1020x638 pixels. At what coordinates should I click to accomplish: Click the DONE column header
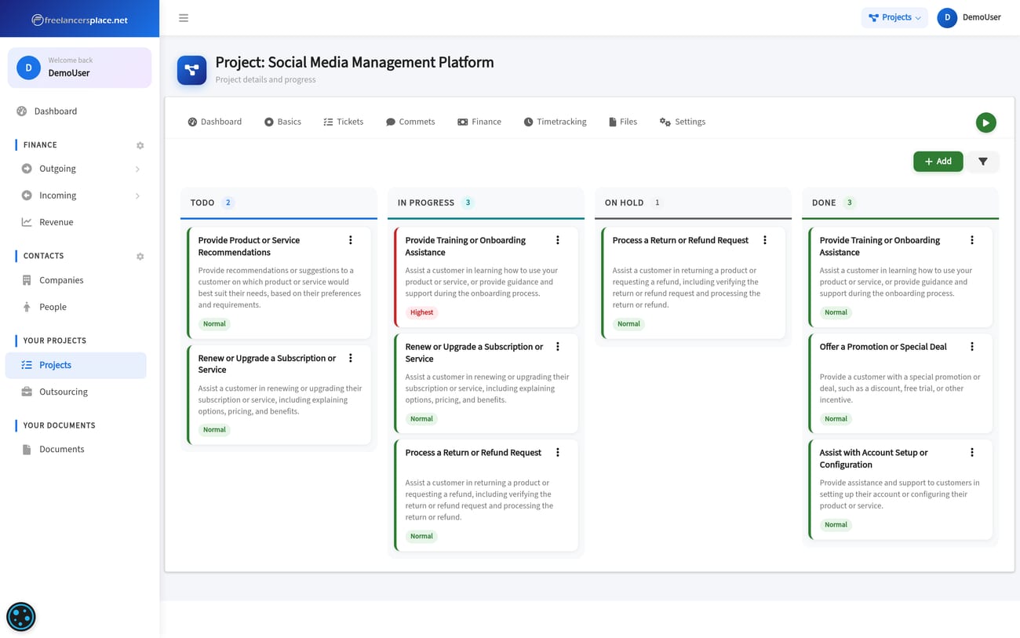coord(900,202)
